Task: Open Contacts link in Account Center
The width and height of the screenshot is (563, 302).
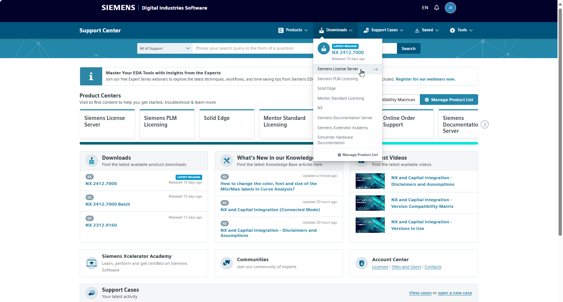Action: tap(433, 267)
